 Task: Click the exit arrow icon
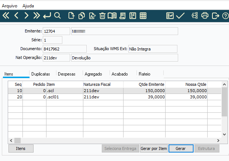(215, 15)
